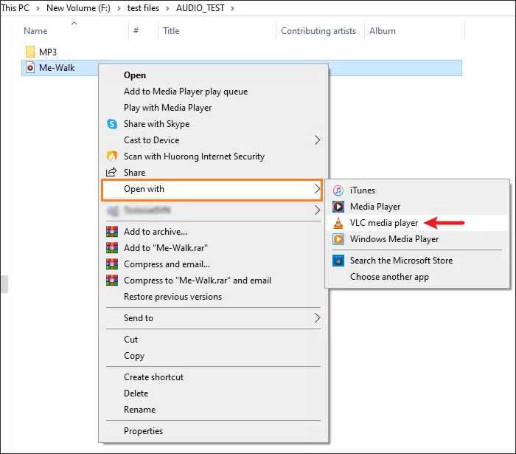This screenshot has height=454, width=516.
Task: Sort by the Album column header
Action: (383, 31)
